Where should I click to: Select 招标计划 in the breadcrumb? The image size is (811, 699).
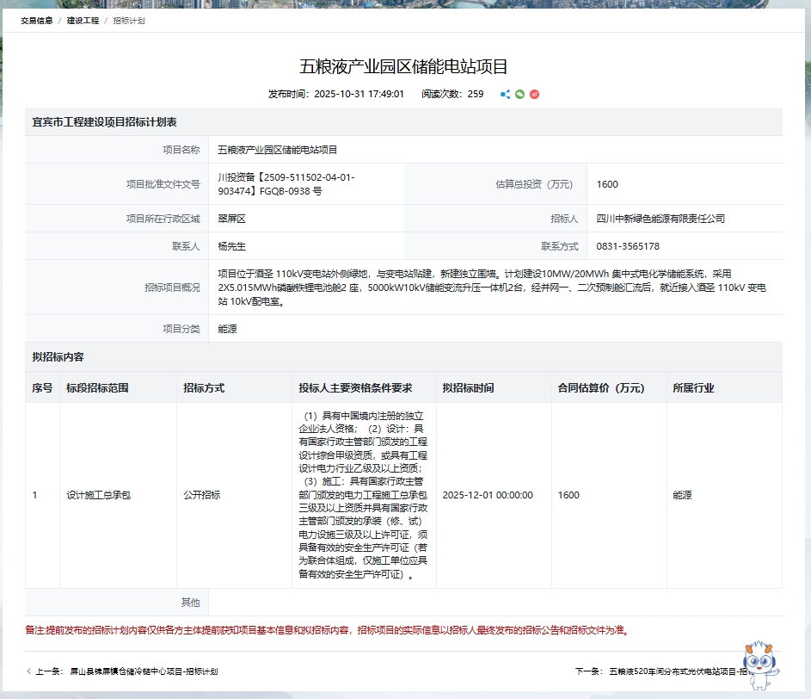(129, 21)
